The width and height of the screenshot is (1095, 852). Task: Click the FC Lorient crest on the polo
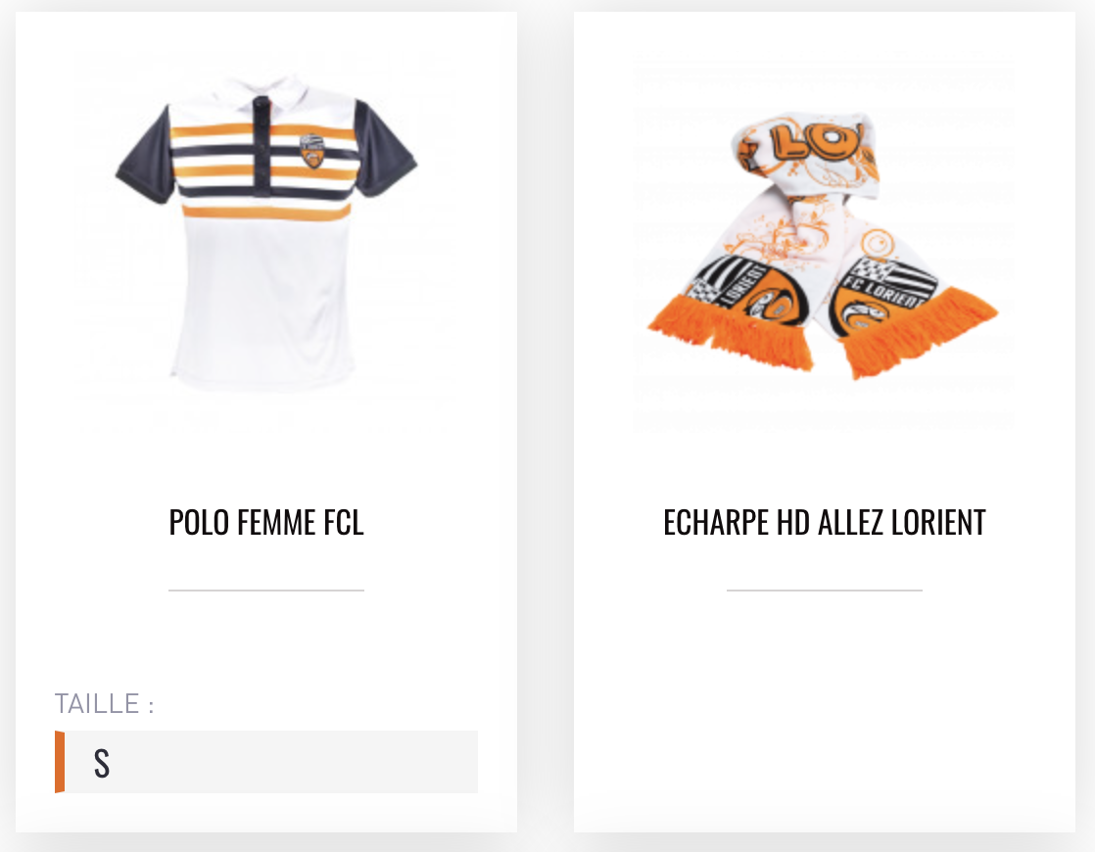click(312, 152)
